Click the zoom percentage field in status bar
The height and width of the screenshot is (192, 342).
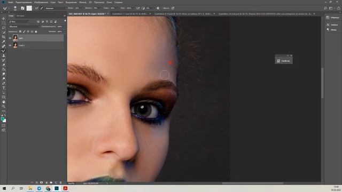pos(72,183)
